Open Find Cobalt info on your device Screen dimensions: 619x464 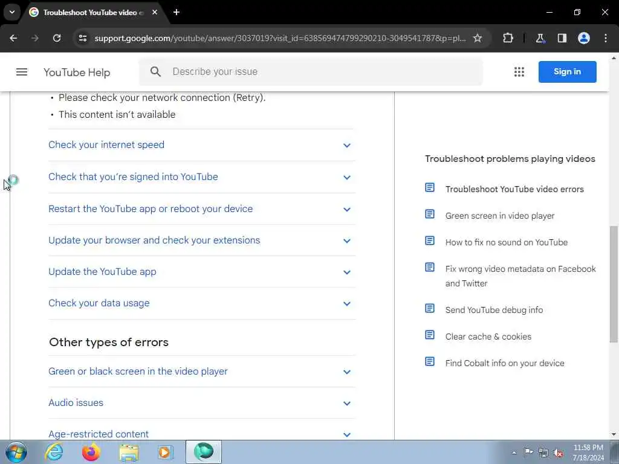(x=505, y=363)
